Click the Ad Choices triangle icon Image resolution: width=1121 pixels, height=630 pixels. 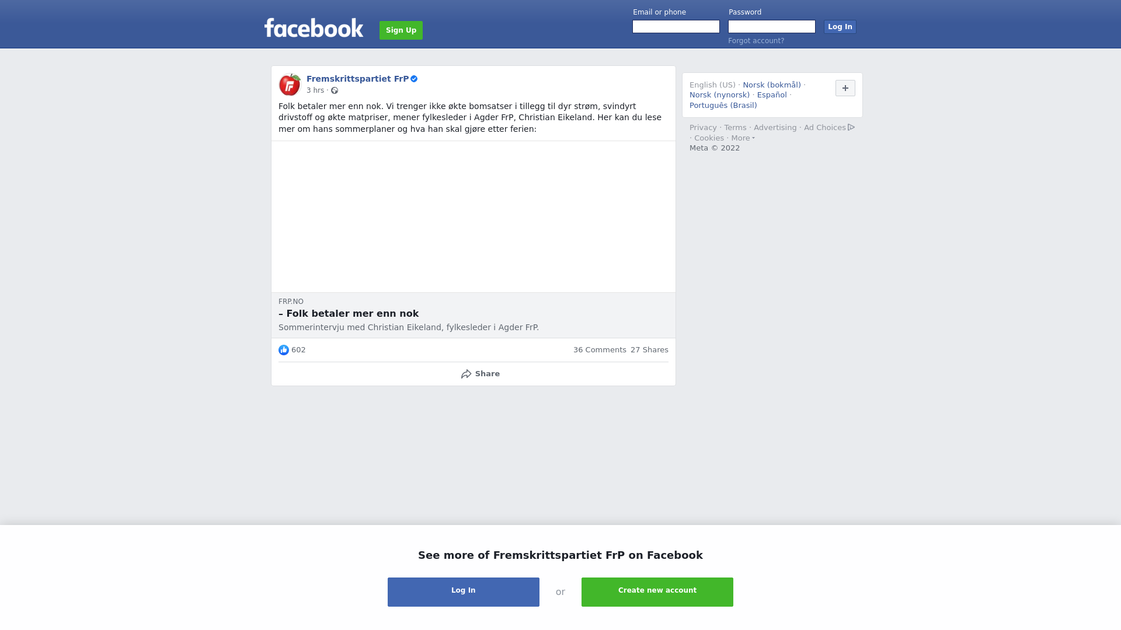click(x=851, y=127)
